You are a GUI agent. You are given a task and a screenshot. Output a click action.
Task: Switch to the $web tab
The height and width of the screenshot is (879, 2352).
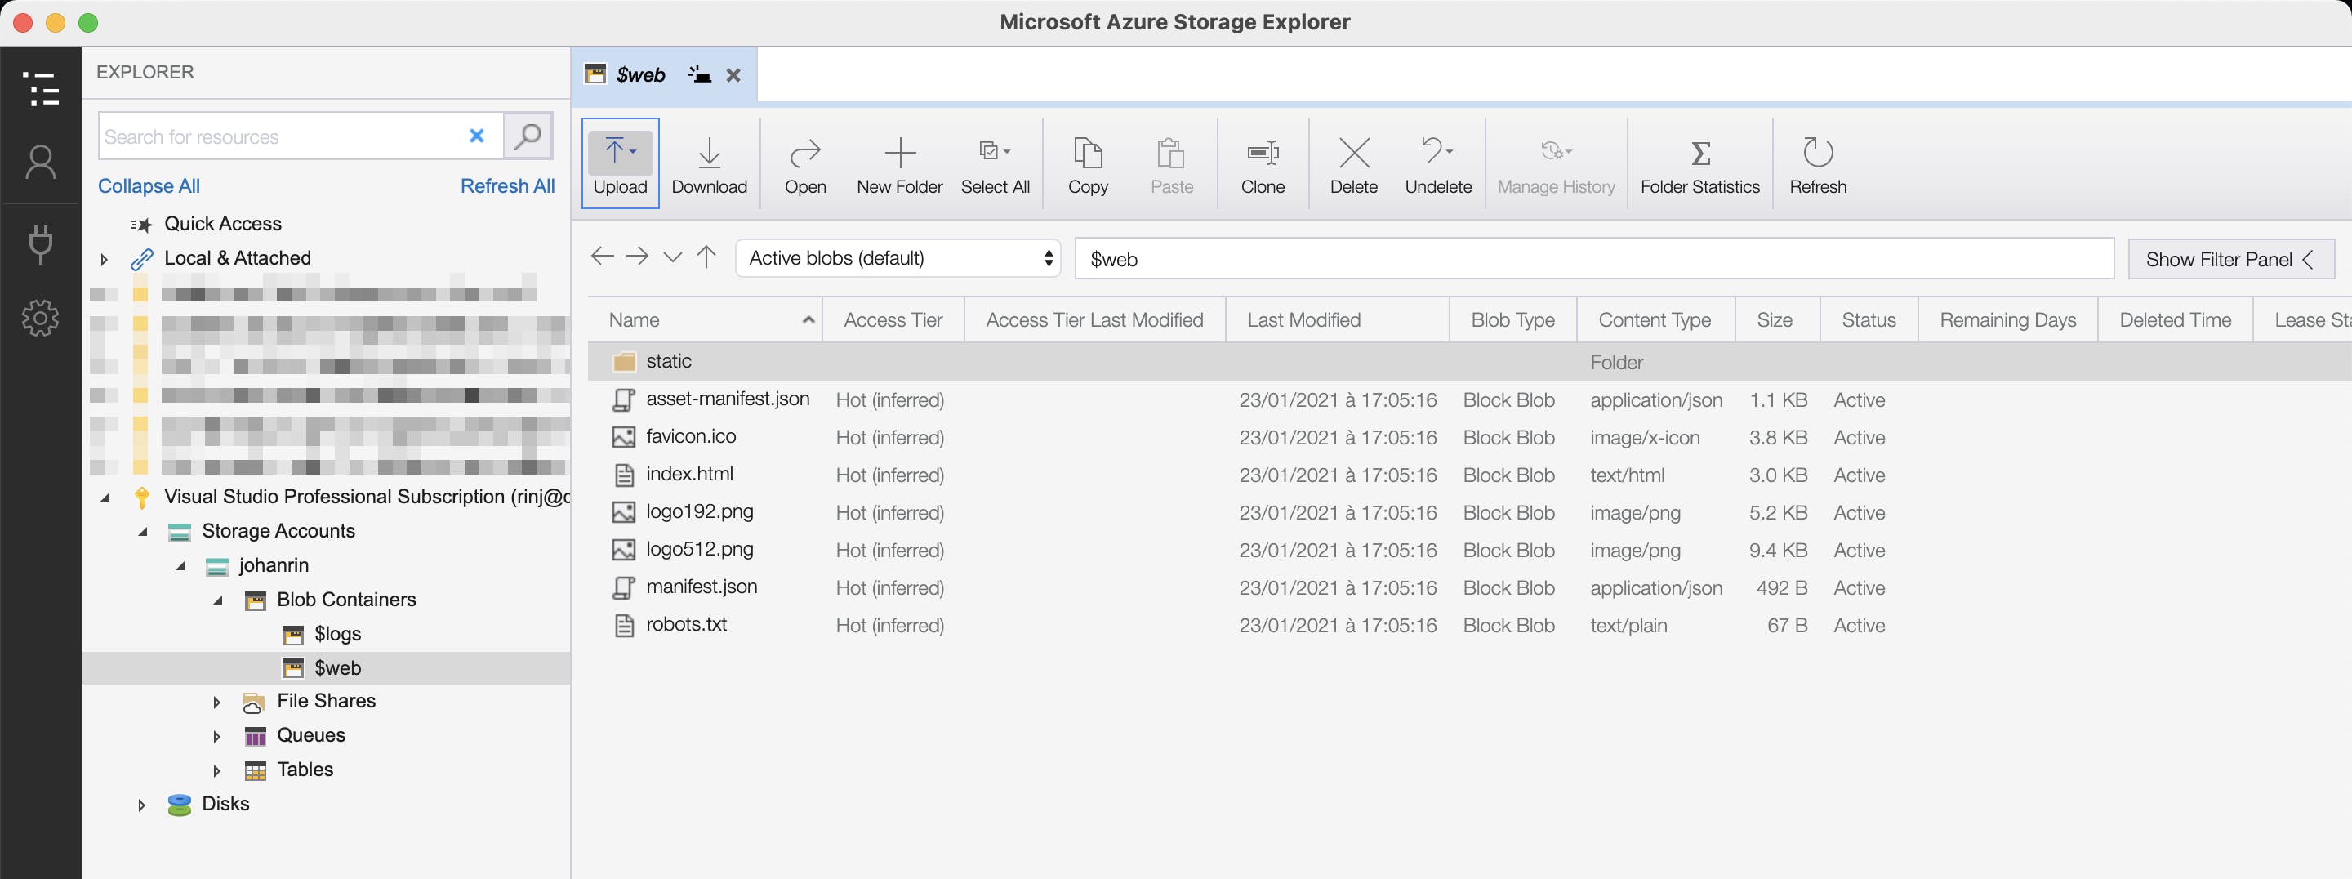tap(642, 74)
